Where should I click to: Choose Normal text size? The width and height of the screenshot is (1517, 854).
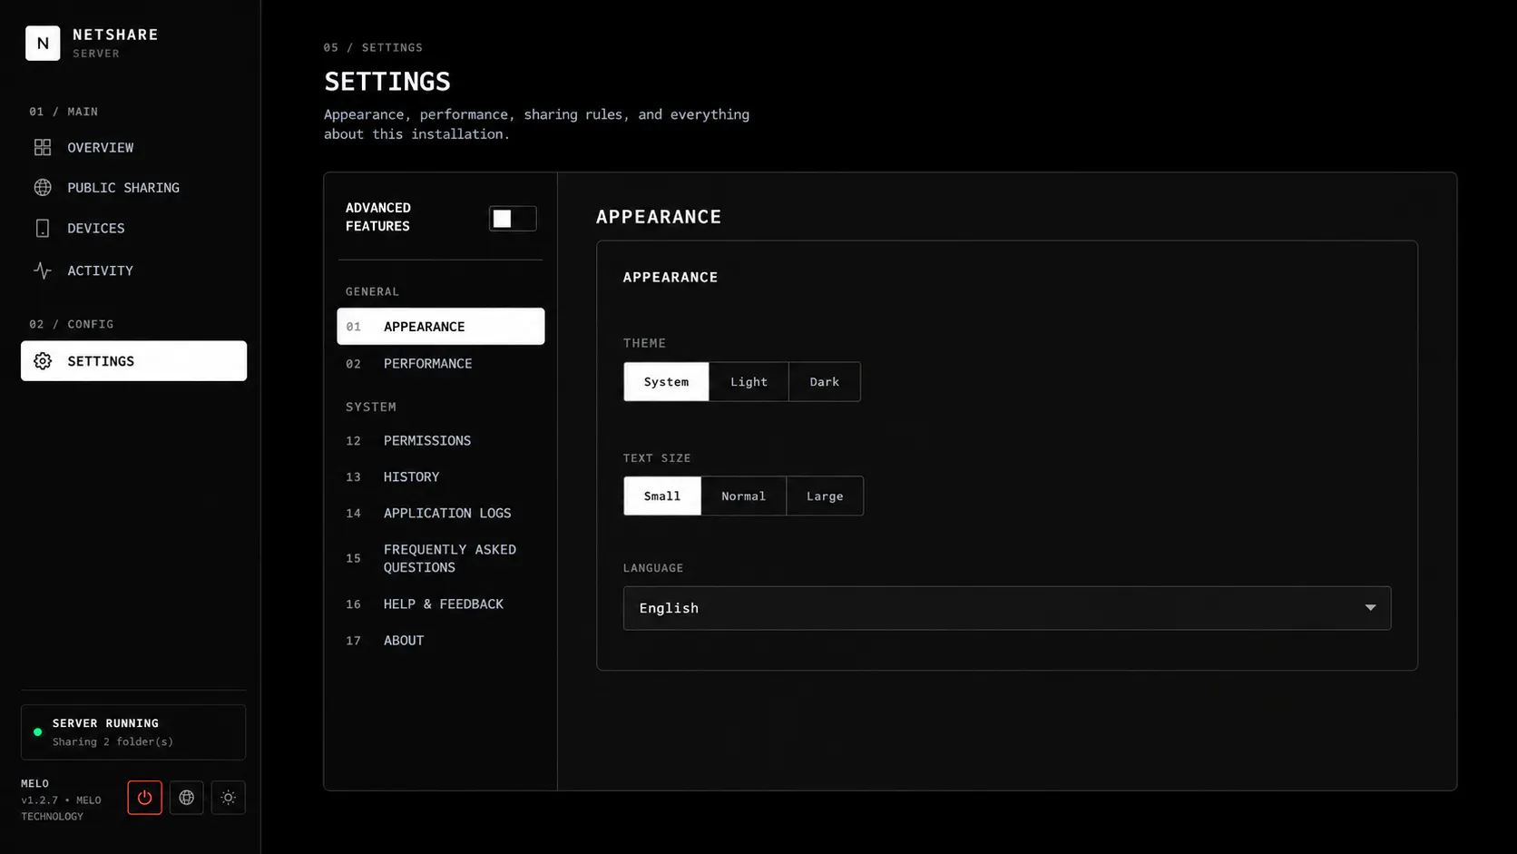(x=744, y=496)
